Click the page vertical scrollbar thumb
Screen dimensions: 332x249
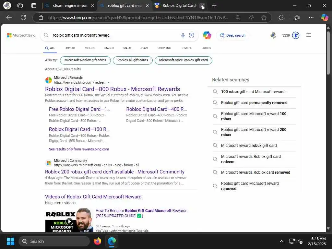[328, 53]
